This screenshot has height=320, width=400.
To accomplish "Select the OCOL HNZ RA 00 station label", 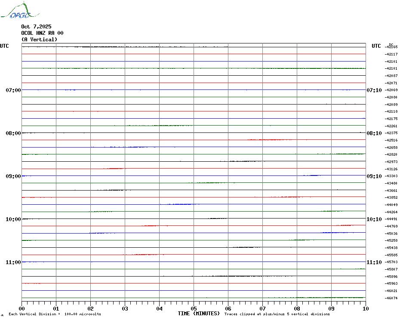I will 42,33.
